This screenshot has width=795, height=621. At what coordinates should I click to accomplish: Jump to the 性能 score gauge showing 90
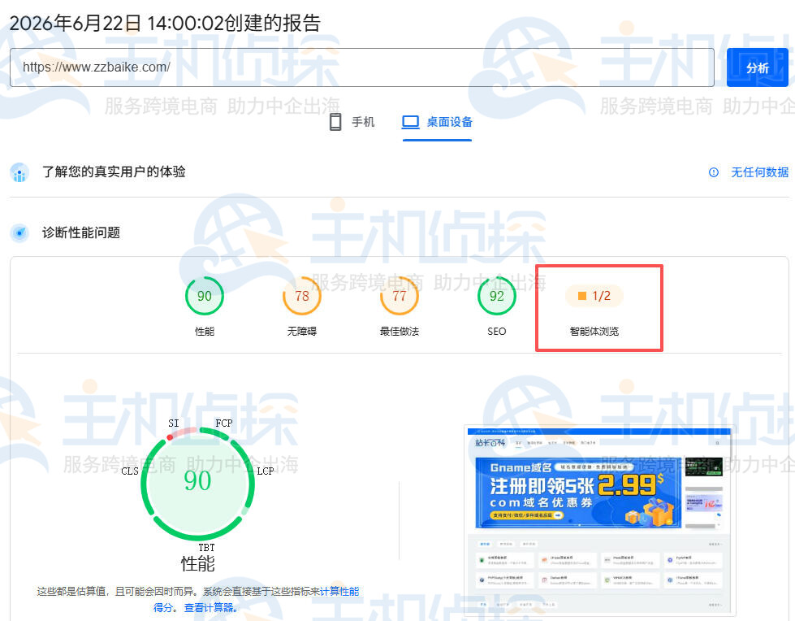pyautogui.click(x=205, y=296)
